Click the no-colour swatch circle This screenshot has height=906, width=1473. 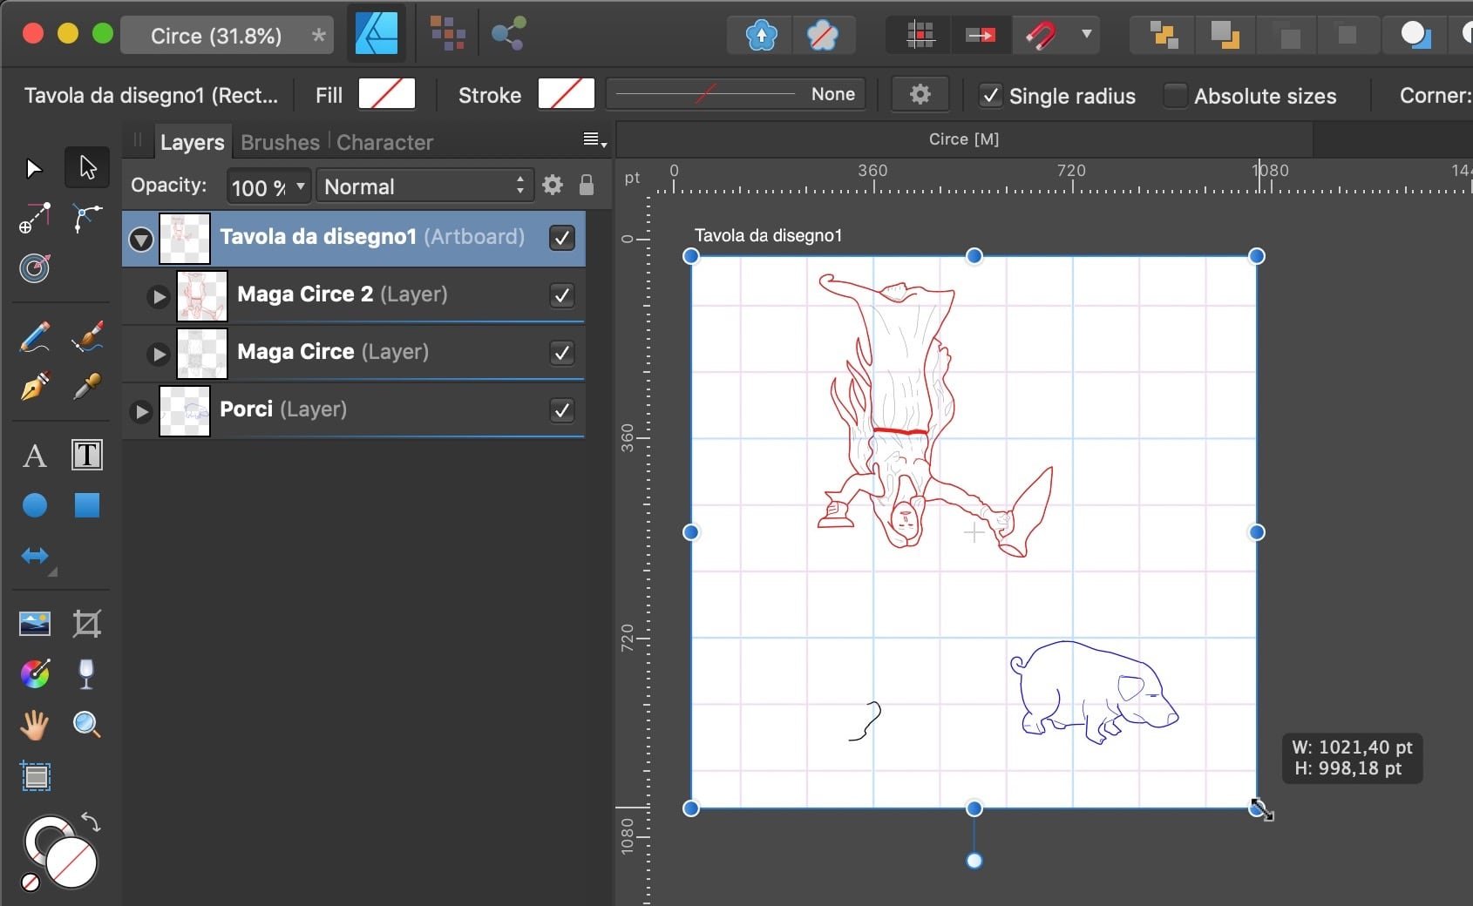pos(30,882)
